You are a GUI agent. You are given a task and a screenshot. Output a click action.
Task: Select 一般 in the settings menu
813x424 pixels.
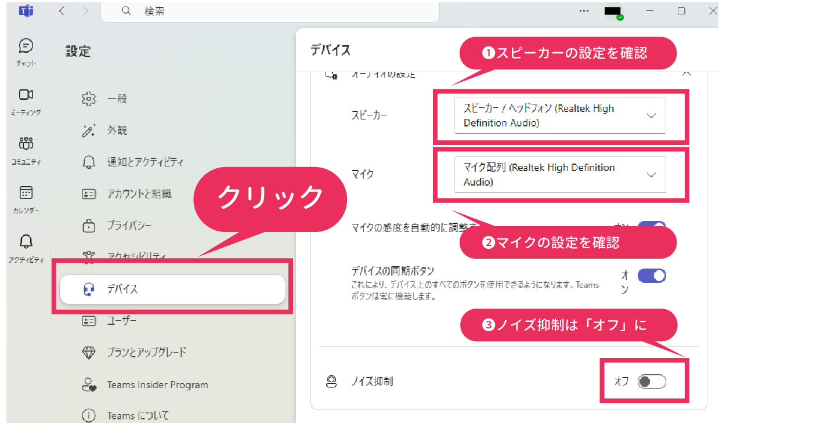click(x=117, y=99)
